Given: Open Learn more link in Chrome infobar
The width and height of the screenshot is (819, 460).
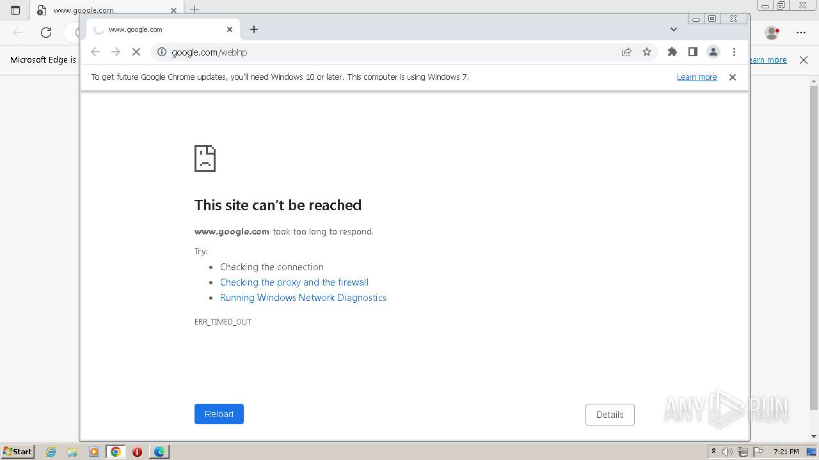Looking at the screenshot, I should pos(697,77).
